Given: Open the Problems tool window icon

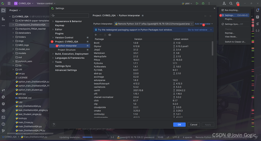Looking at the screenshot, I should pos(3,124).
